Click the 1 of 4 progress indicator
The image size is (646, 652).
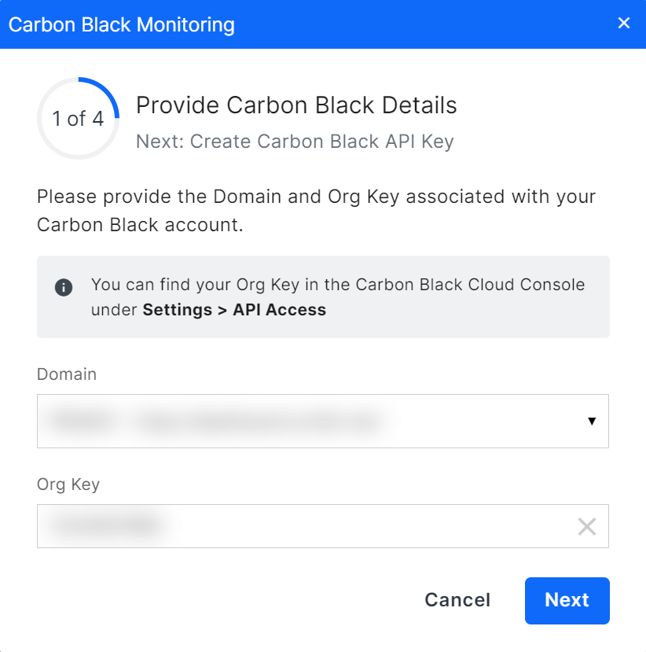78,118
